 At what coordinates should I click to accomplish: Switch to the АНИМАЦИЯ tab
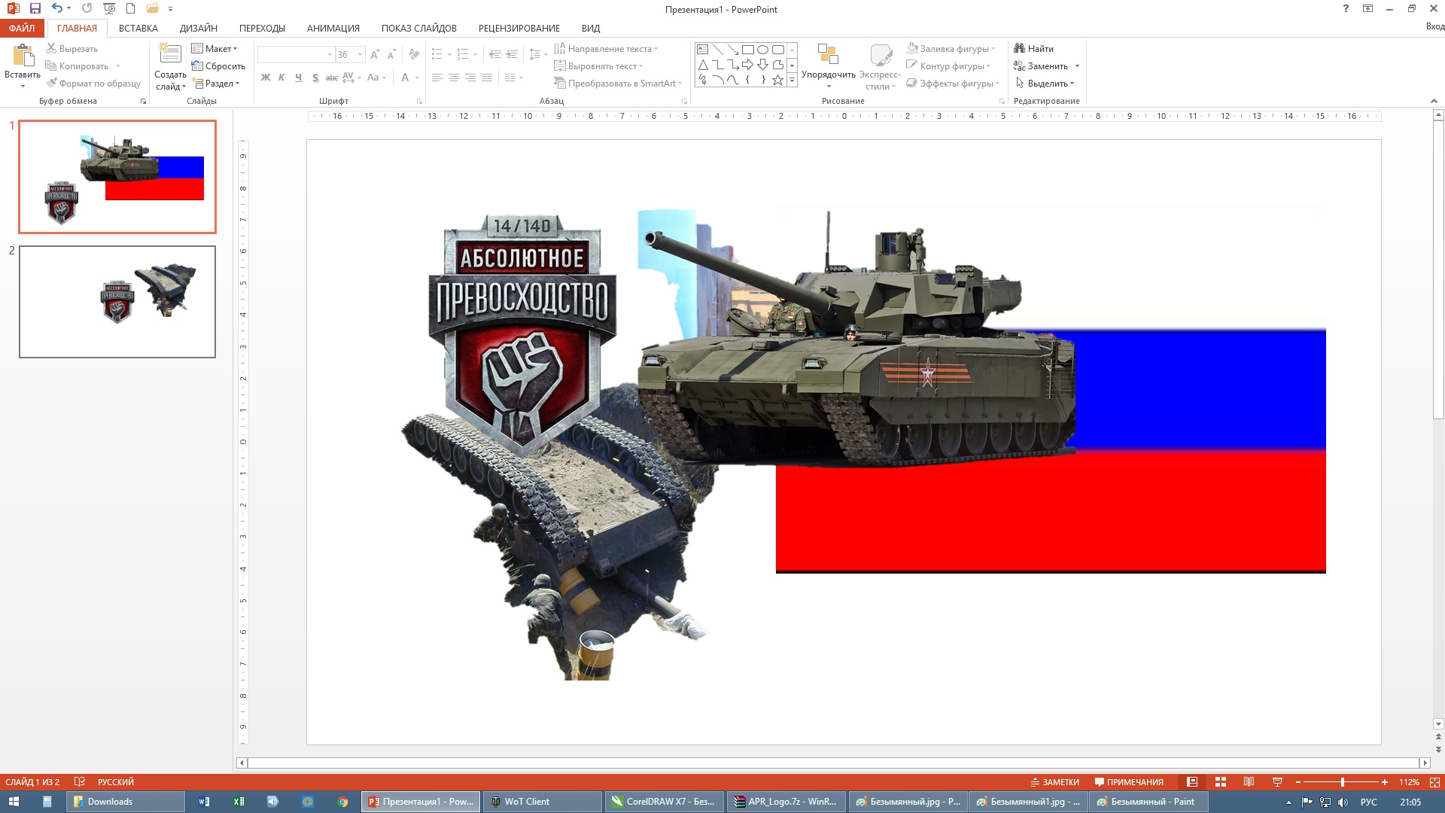pyautogui.click(x=333, y=28)
